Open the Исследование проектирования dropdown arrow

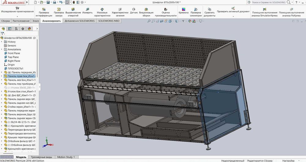tap(17, 16)
